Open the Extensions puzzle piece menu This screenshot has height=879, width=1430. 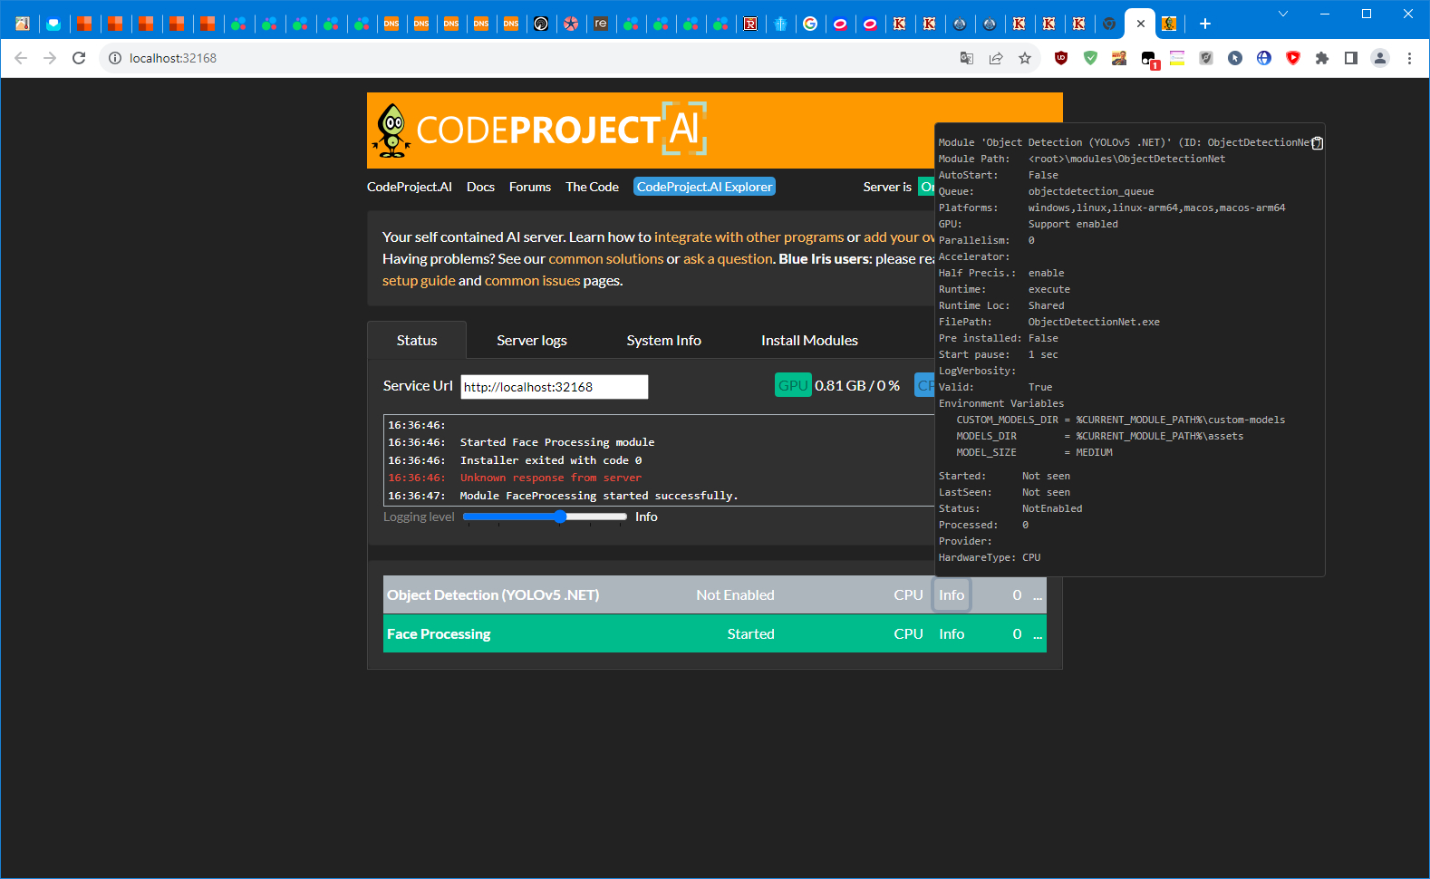(1322, 58)
